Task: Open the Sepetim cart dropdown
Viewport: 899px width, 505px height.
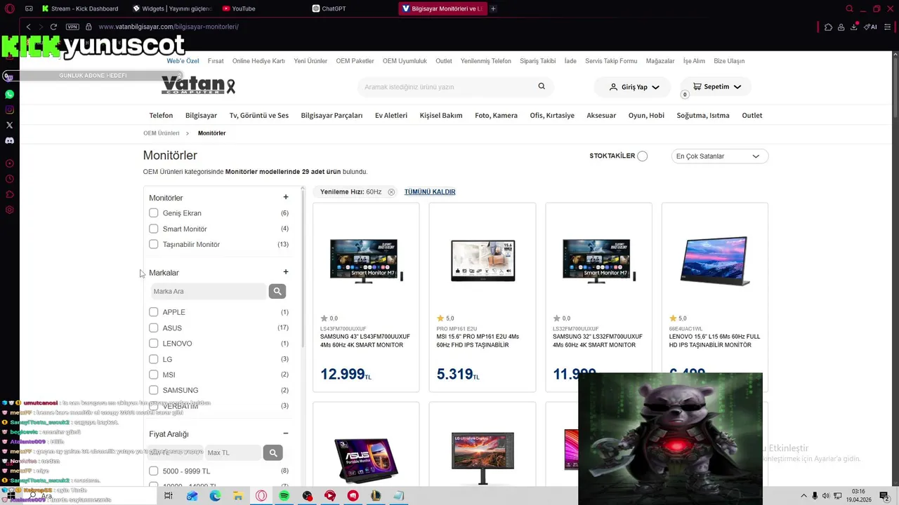Action: point(716,86)
